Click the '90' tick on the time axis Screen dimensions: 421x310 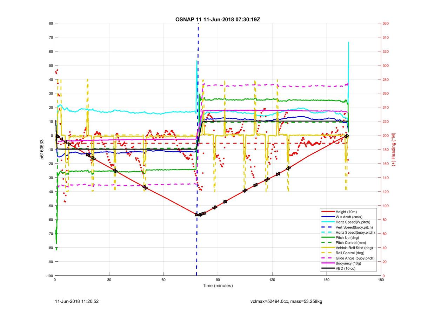218,280
